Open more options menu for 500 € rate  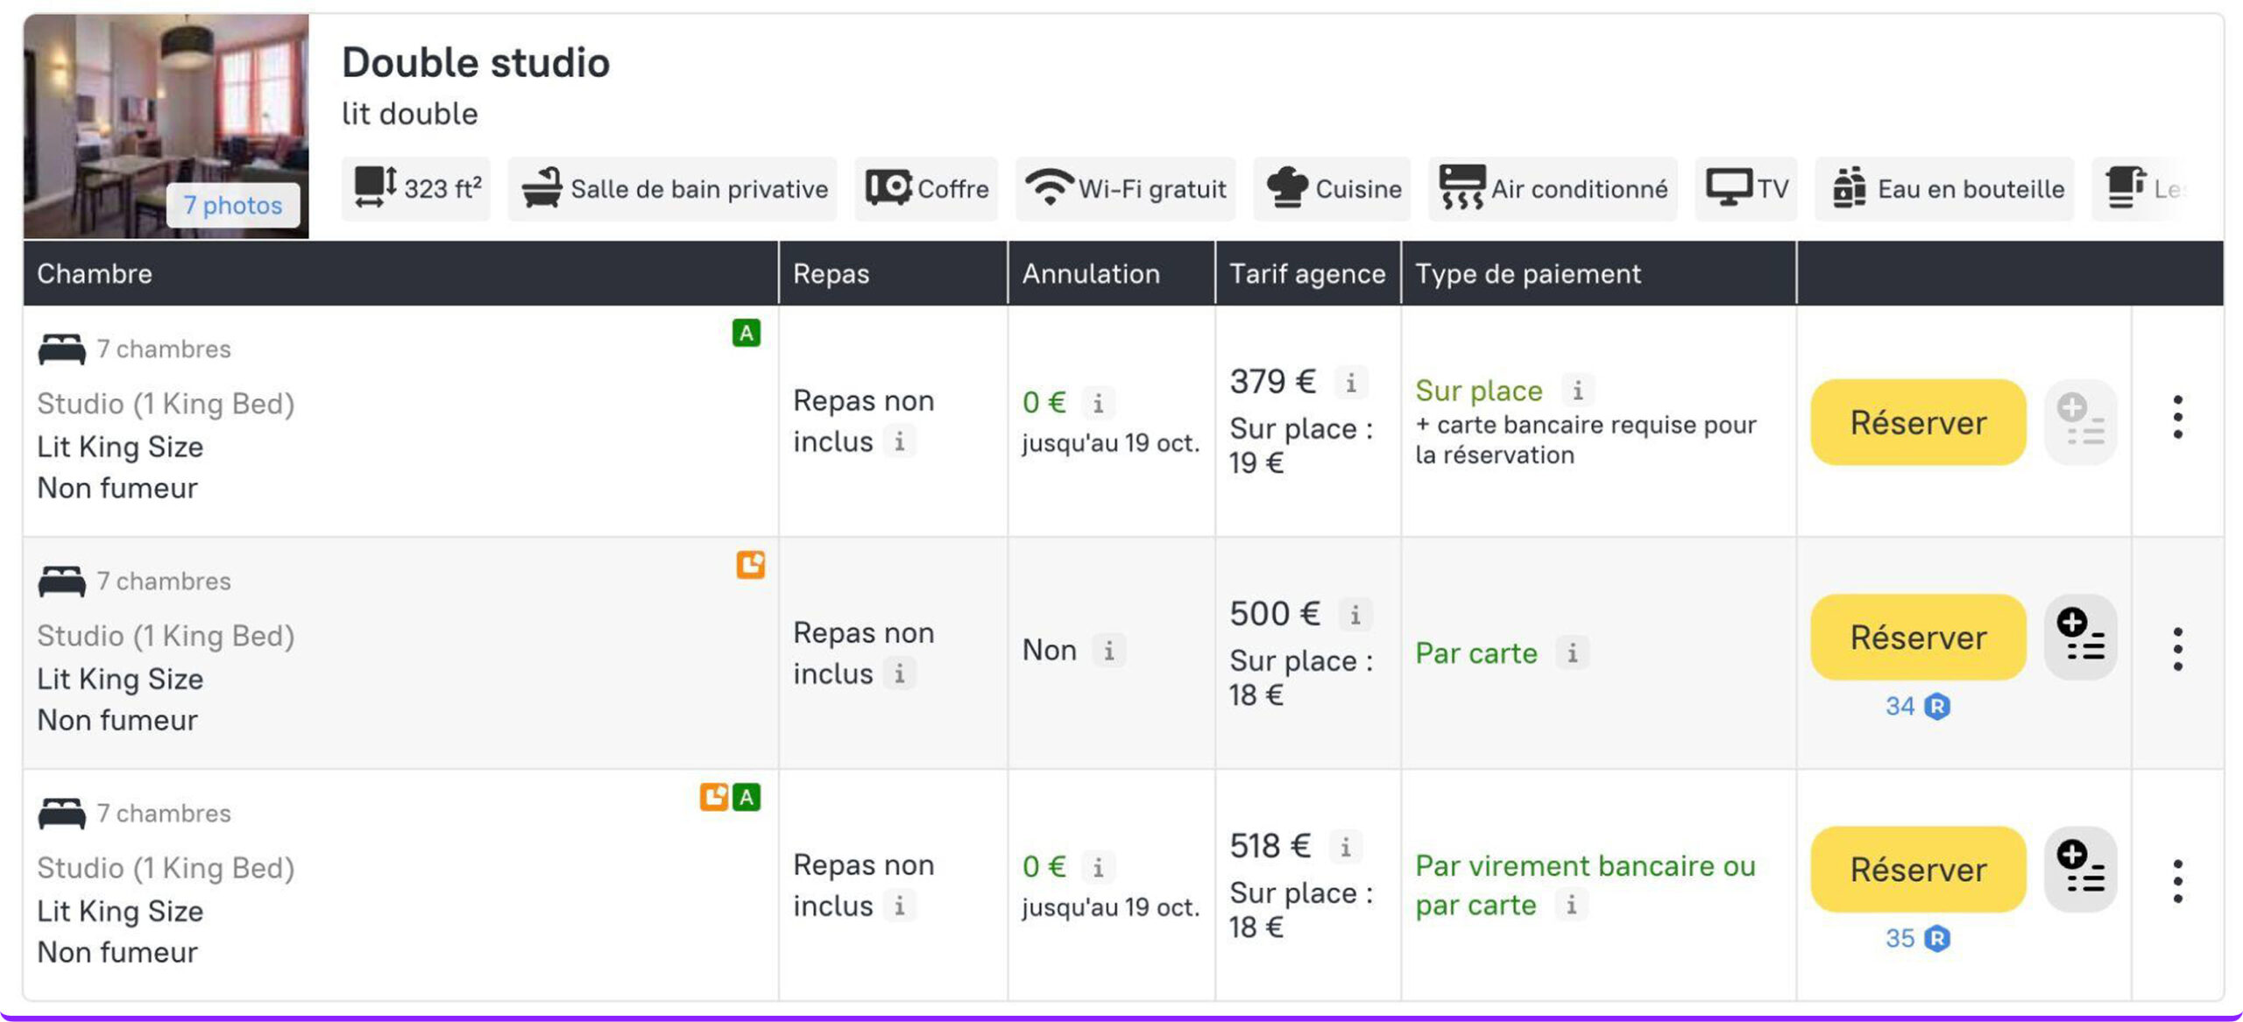[x=2177, y=650]
